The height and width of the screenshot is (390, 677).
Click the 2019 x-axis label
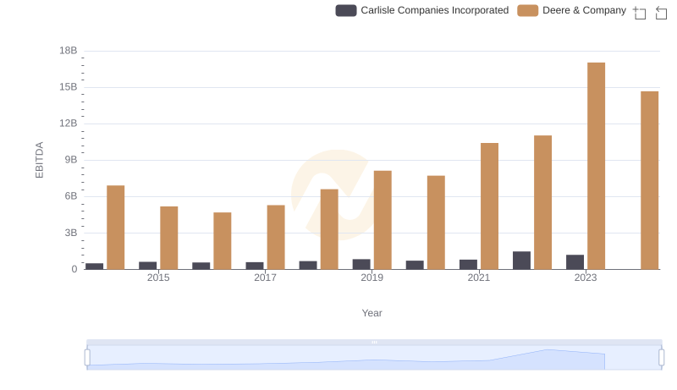[x=372, y=277]
